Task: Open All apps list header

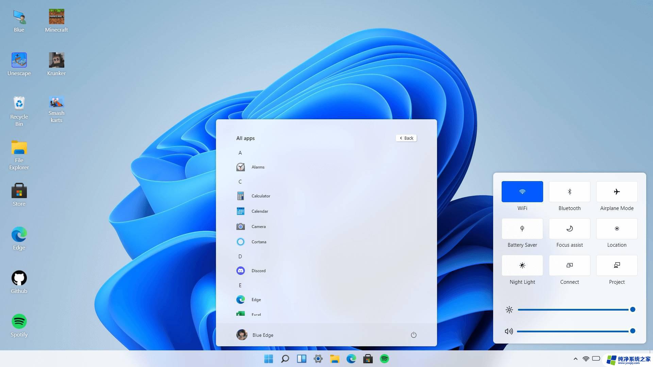Action: (245, 138)
